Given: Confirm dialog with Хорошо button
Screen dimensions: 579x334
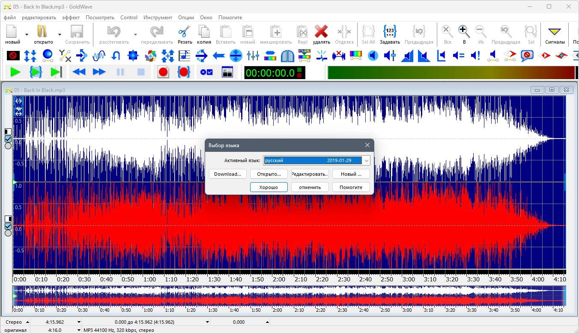Looking at the screenshot, I should (x=269, y=187).
